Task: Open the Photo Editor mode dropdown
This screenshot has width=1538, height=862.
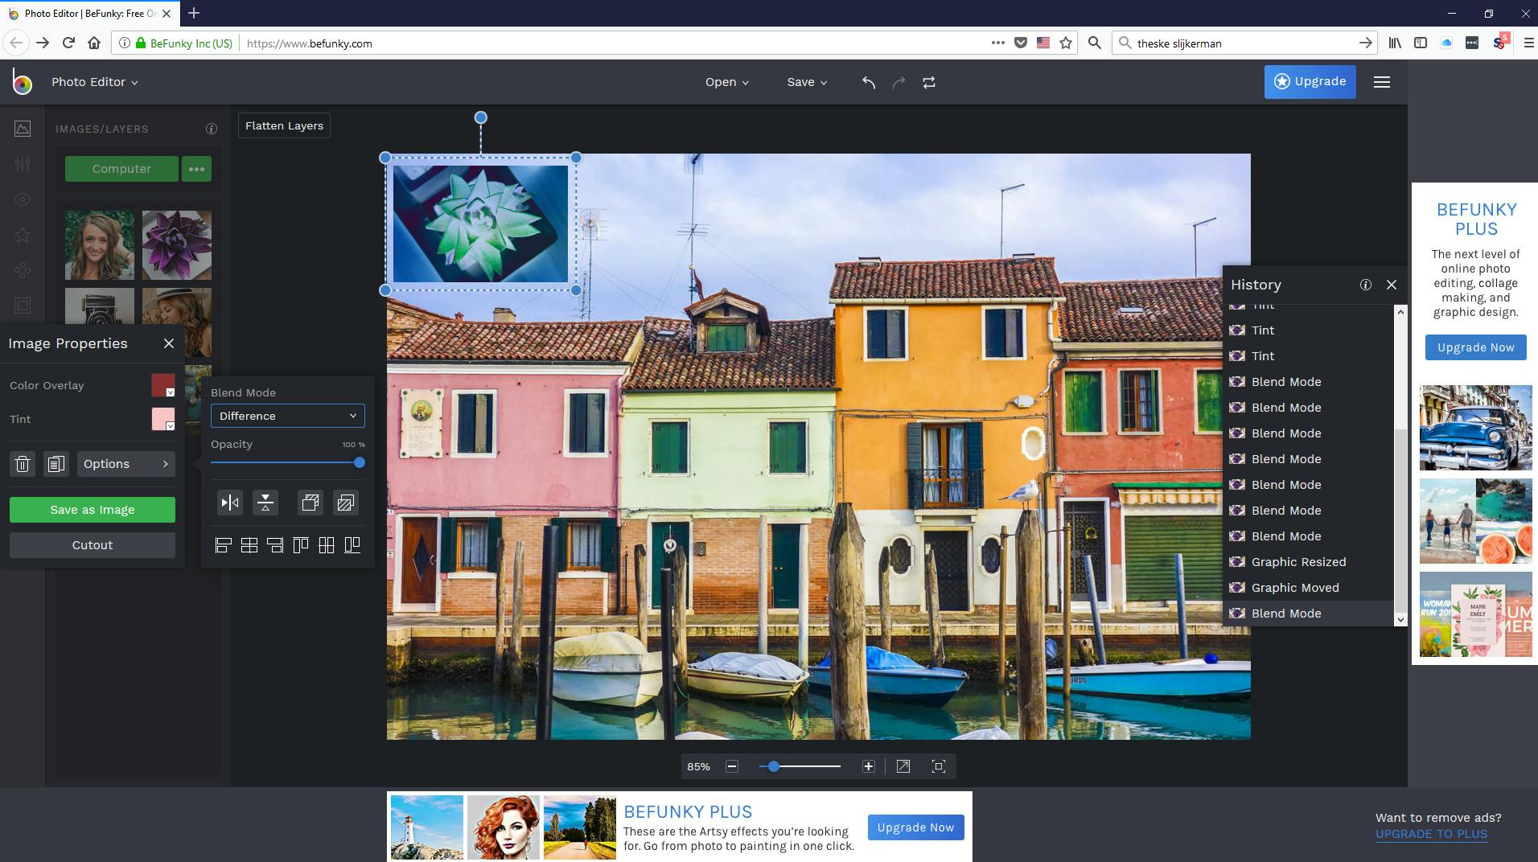Action: click(x=95, y=82)
